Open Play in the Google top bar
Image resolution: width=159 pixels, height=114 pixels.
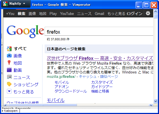(53, 14)
